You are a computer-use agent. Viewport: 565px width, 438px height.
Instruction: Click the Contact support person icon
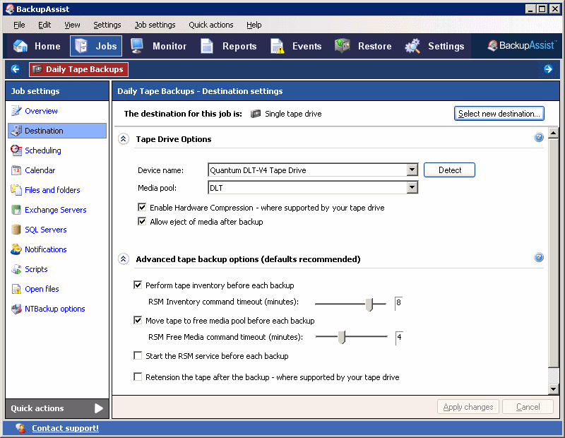pos(20,428)
